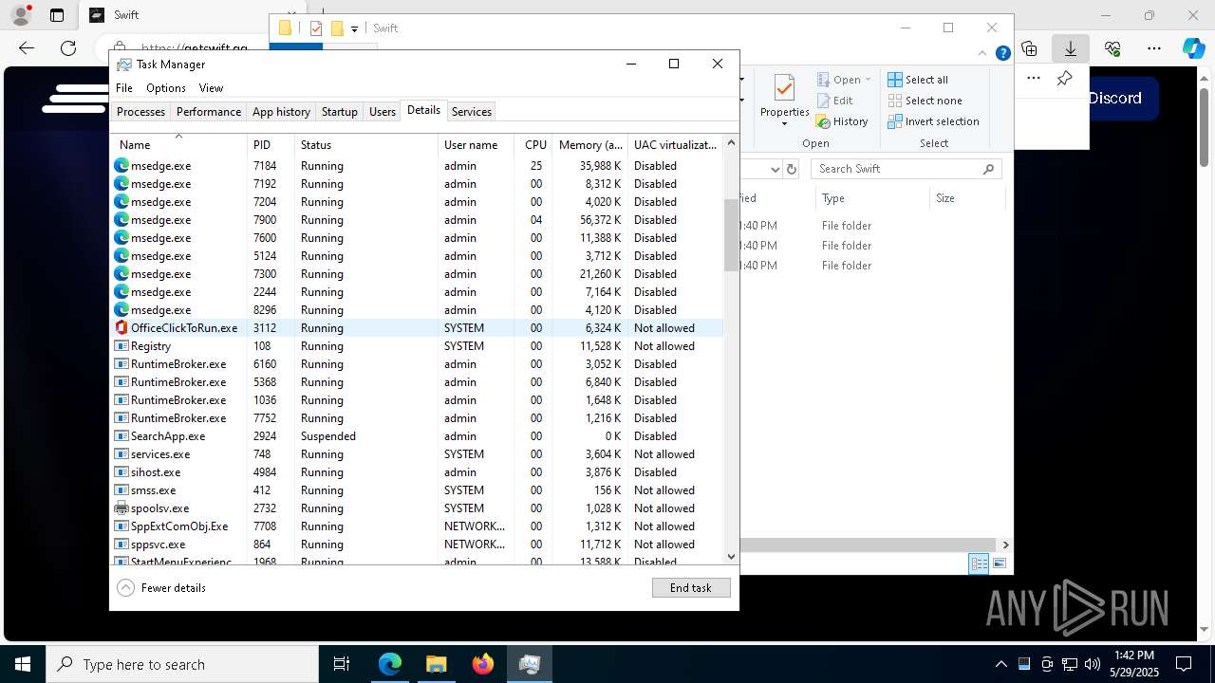
Task: Open the Options menu in Task Manager
Action: click(x=166, y=87)
